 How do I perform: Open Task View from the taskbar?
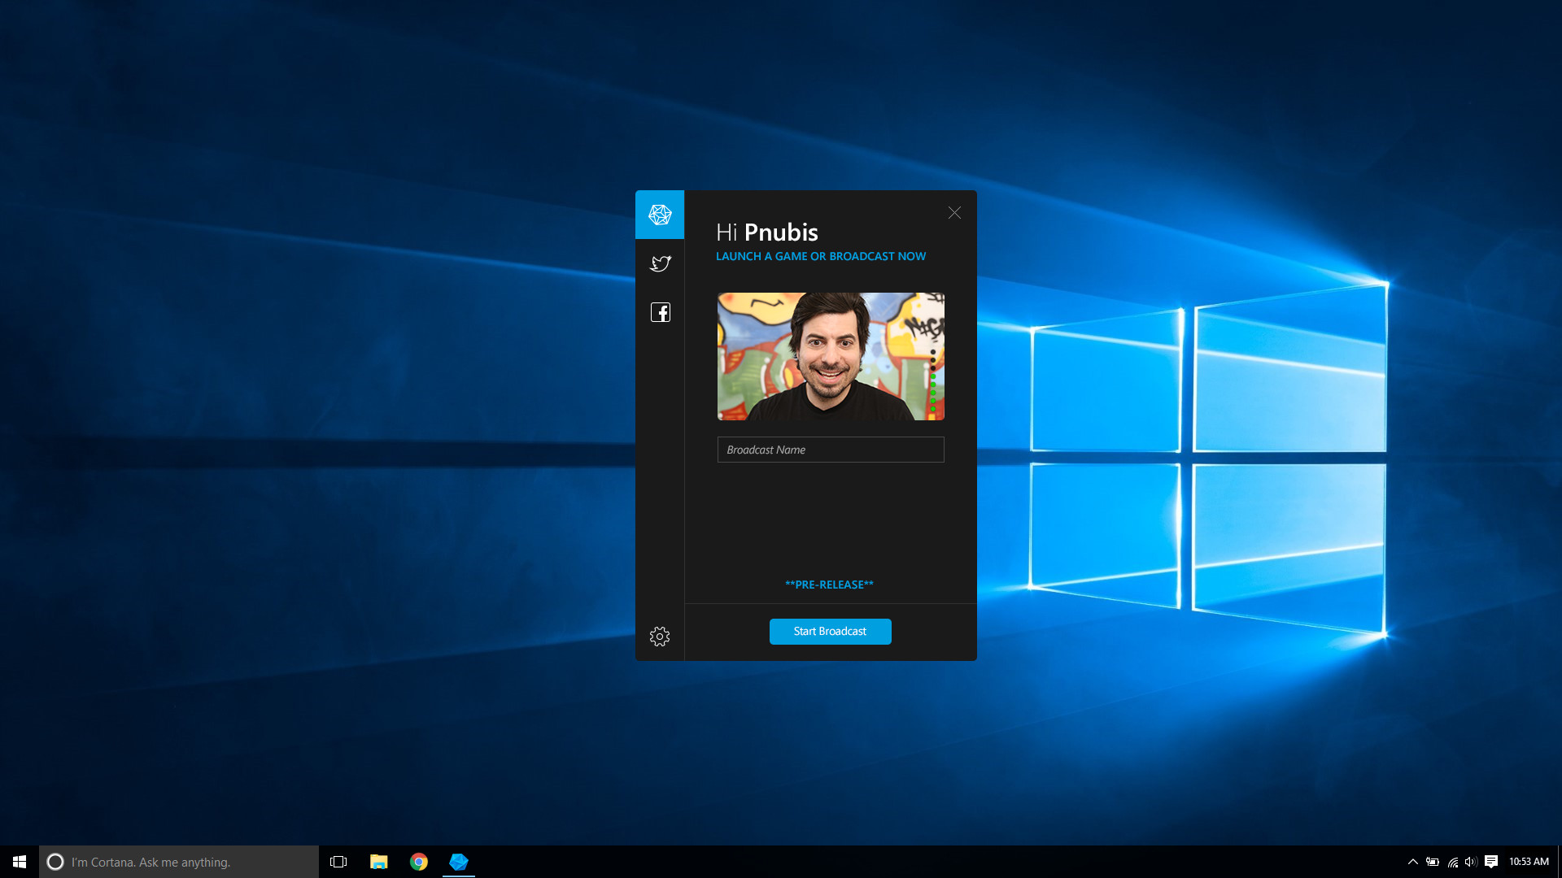338,862
